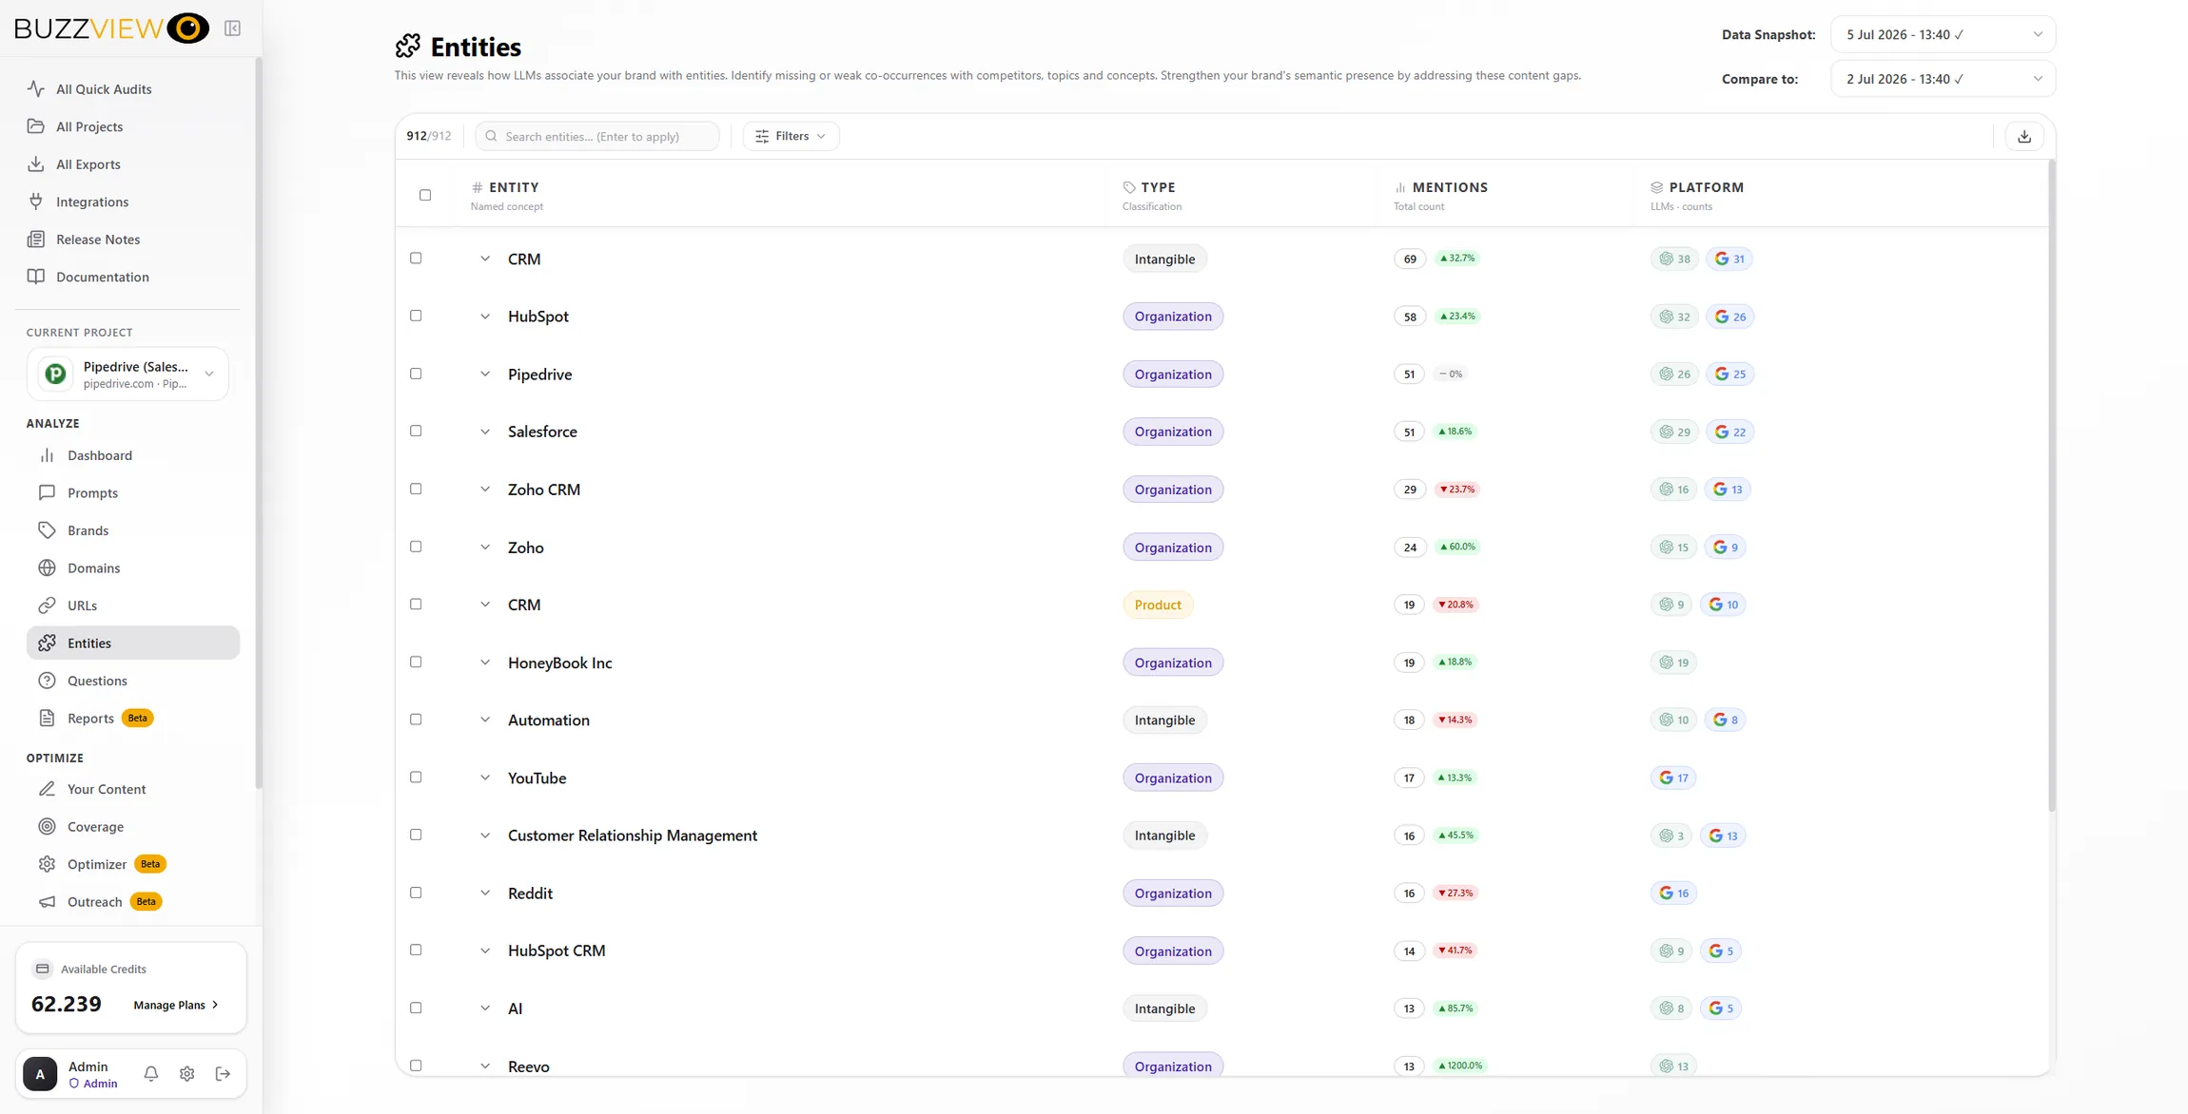Click the sidebar vertical scrollbar

click(x=259, y=423)
